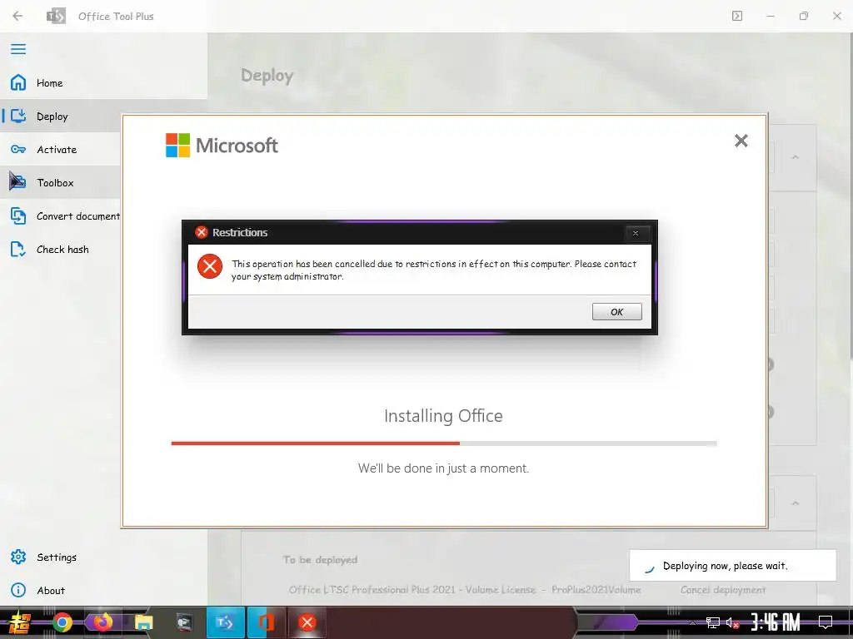Click the Home house icon
The height and width of the screenshot is (639, 853).
[18, 82]
